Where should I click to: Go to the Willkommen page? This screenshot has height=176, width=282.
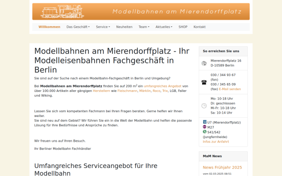pos(49,27)
